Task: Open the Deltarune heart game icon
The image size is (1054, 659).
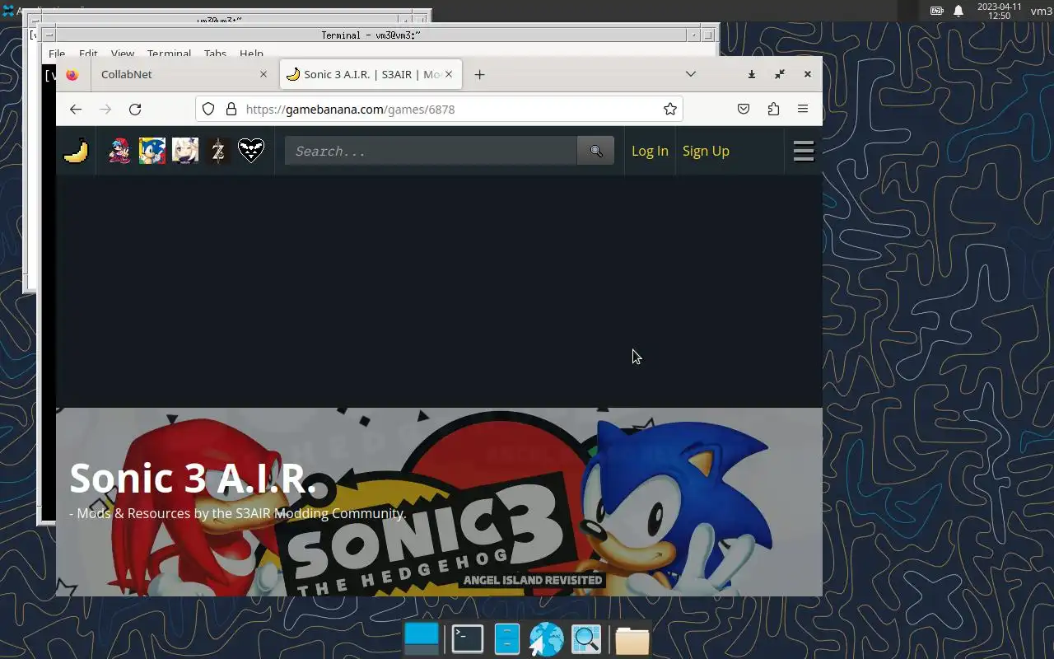Action: coord(251,151)
